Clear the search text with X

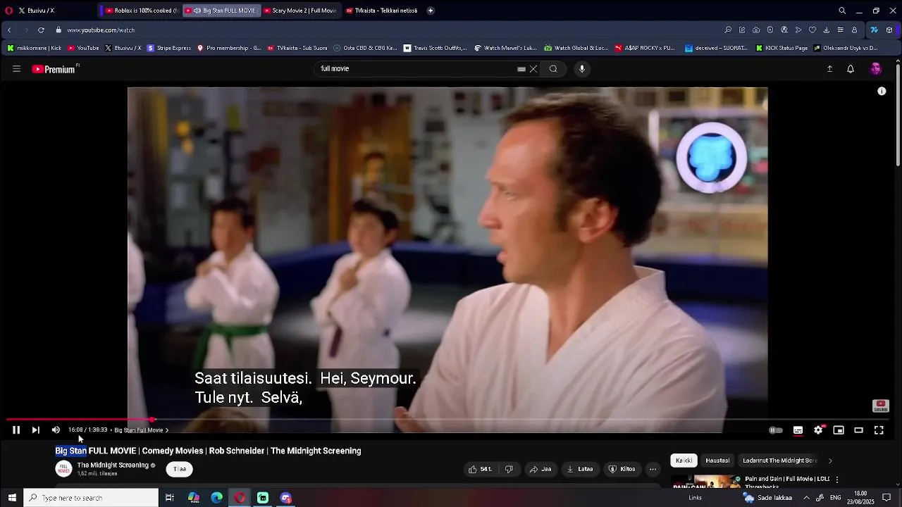tap(533, 69)
